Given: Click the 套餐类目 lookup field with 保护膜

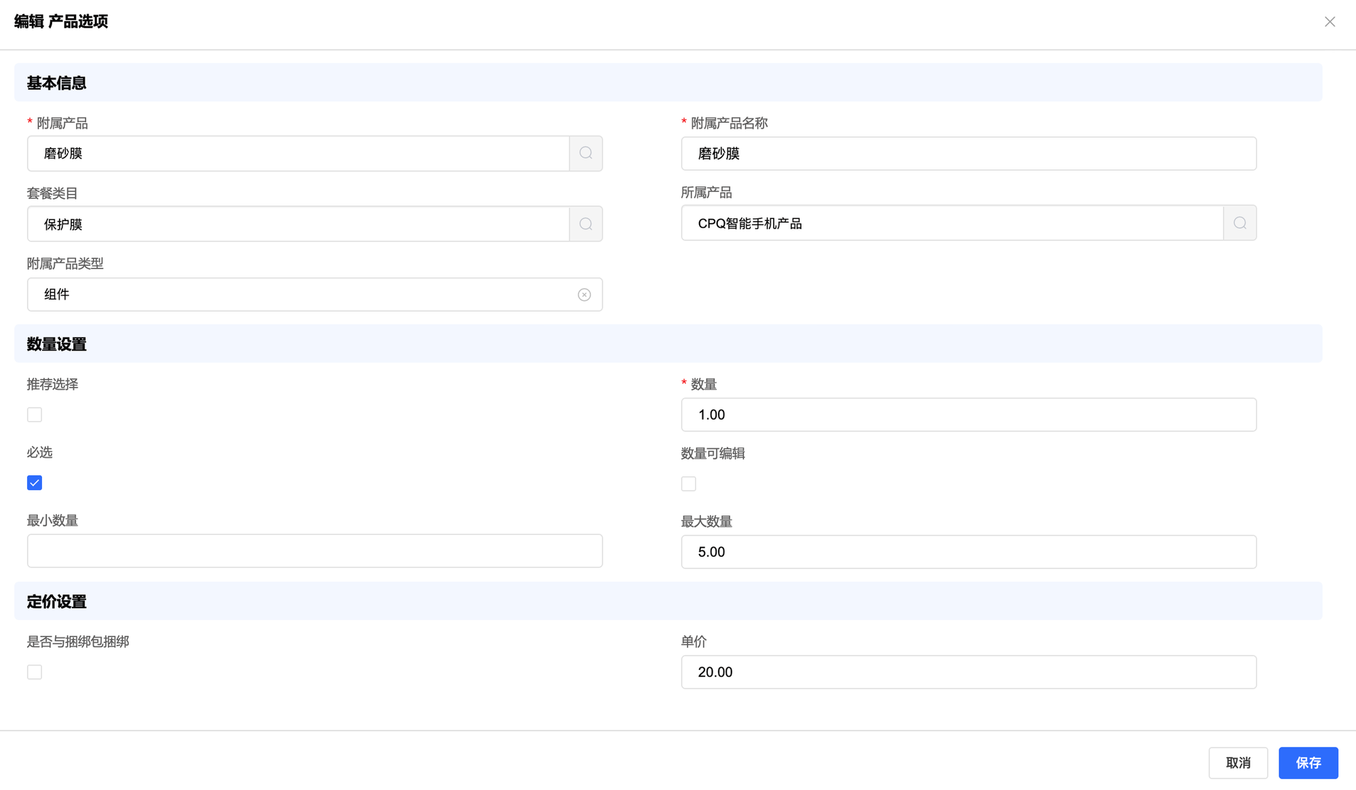Looking at the screenshot, I should pos(298,224).
